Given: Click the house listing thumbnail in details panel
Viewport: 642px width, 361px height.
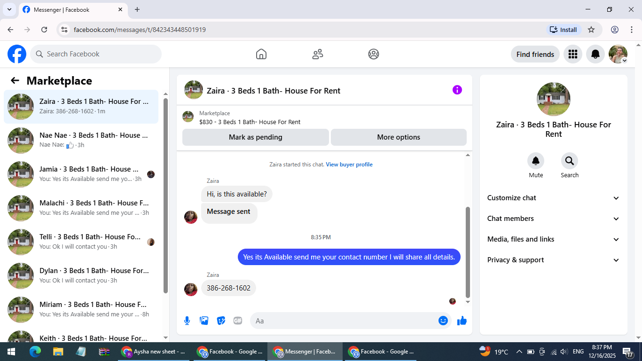Looking at the screenshot, I should click(554, 99).
